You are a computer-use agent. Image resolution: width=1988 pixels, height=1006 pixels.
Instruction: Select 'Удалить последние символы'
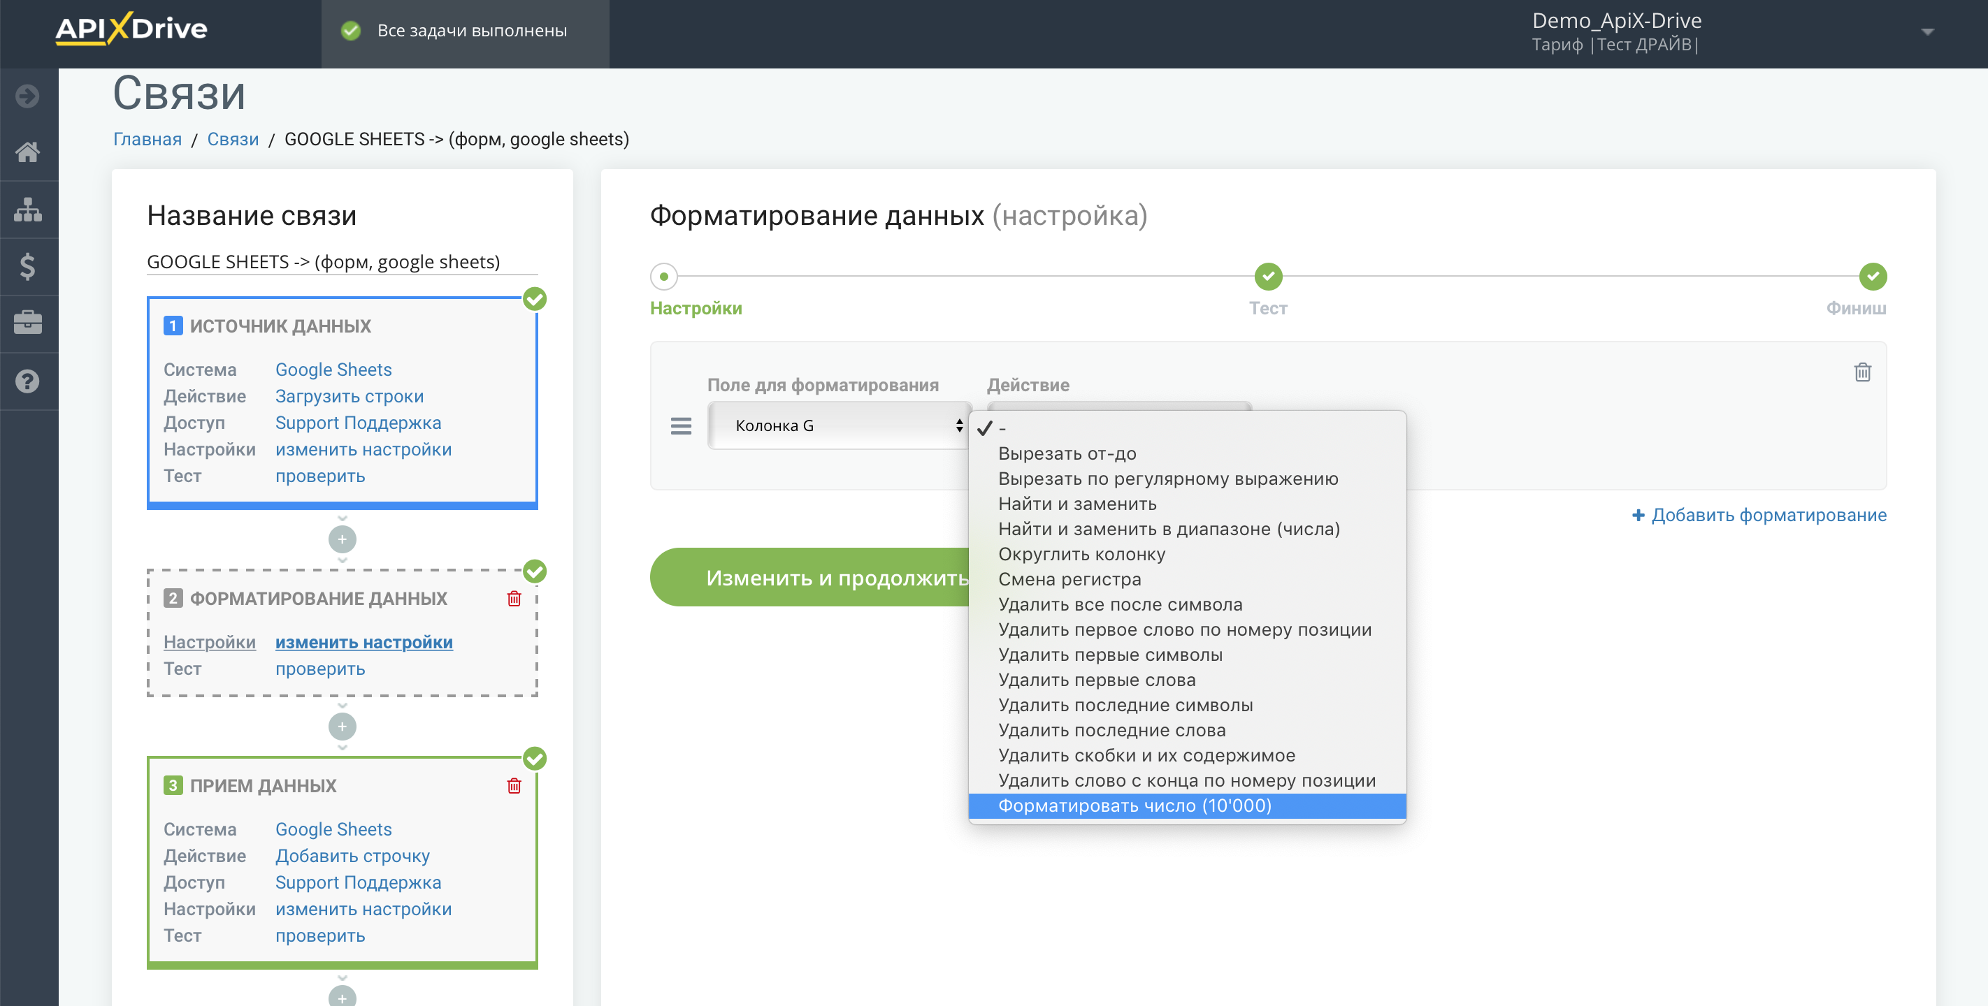click(x=1187, y=705)
